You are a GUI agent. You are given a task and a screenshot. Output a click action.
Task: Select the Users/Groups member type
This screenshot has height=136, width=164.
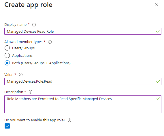7,48
